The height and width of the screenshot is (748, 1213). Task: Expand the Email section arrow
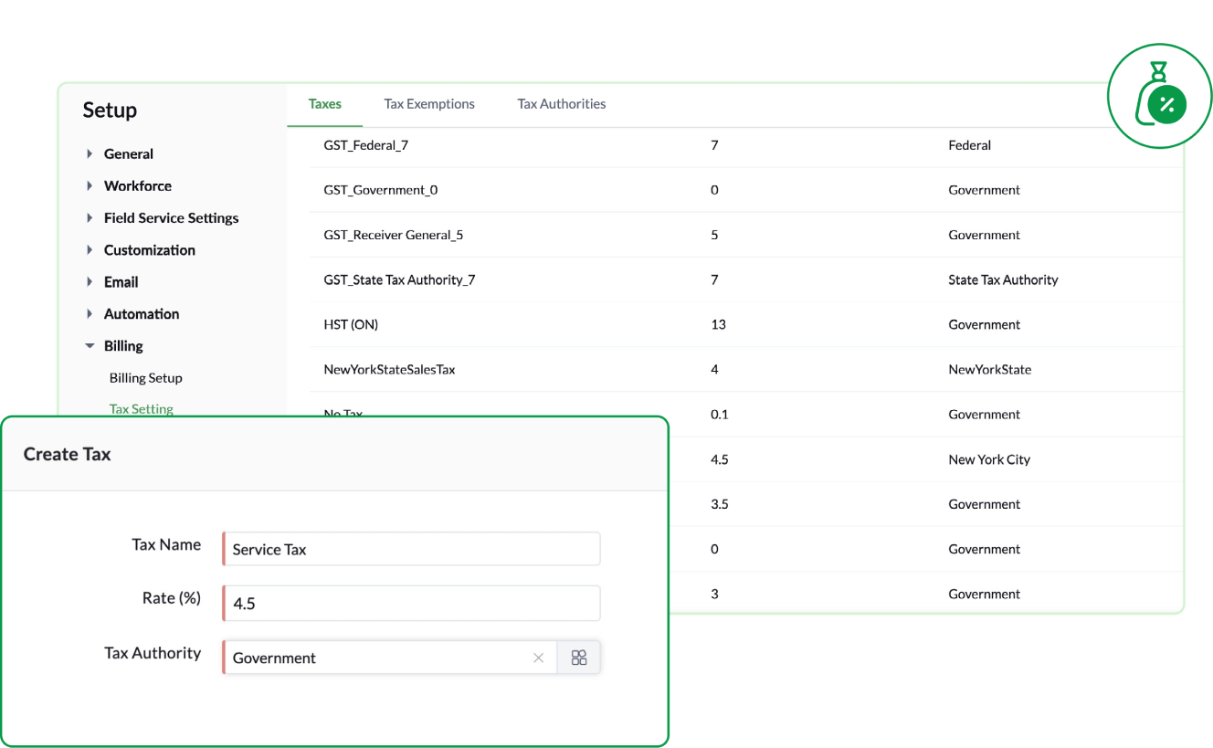(90, 282)
